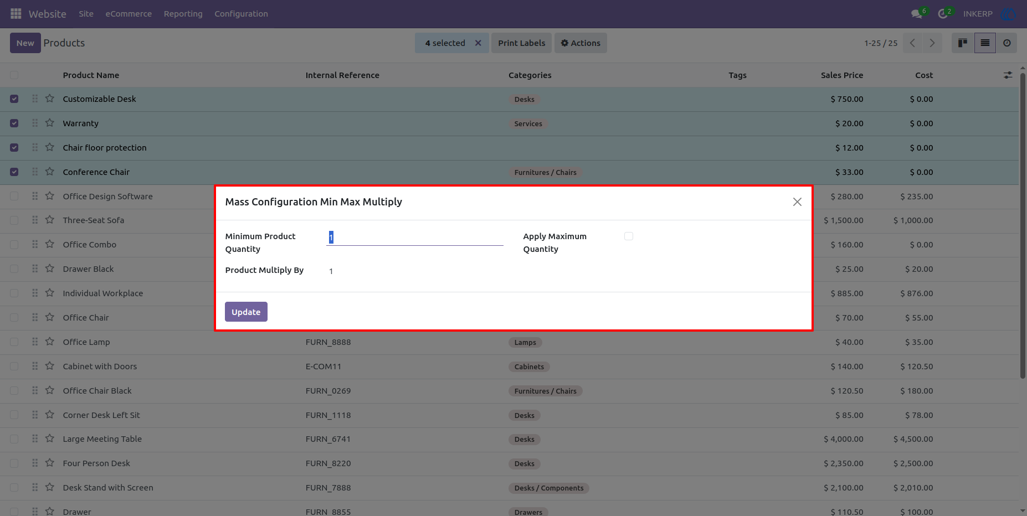Click Print Labels button

pos(521,43)
